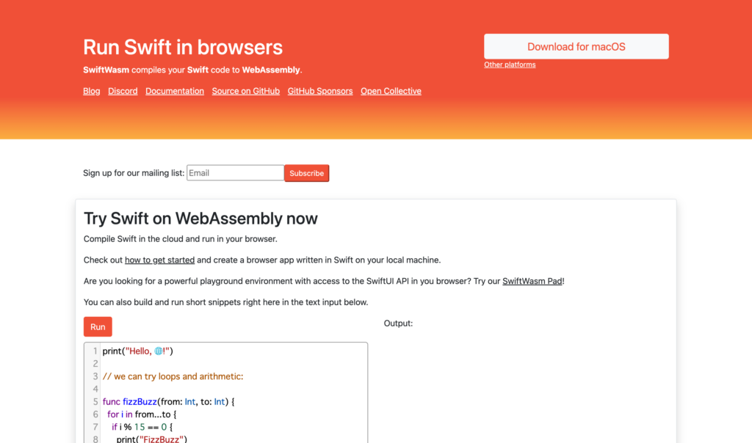Click the Run Swift in browsers heading
752x443 pixels.
183,47
